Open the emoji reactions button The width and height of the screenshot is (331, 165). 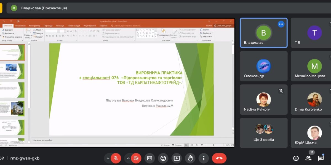pos(163,158)
